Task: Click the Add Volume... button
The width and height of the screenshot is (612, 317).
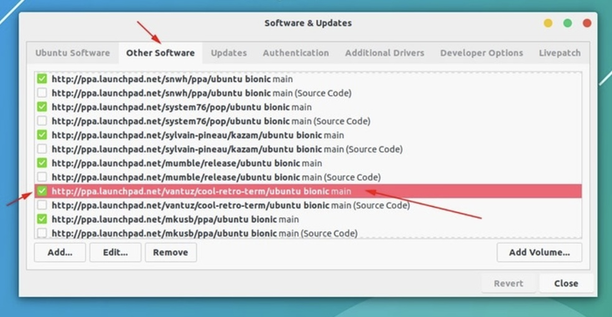Action: (x=539, y=252)
